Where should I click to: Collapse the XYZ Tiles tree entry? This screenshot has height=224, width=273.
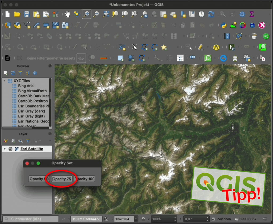coord(4,80)
